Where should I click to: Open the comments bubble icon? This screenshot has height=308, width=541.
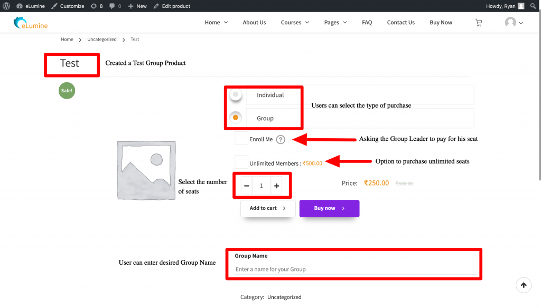115,6
